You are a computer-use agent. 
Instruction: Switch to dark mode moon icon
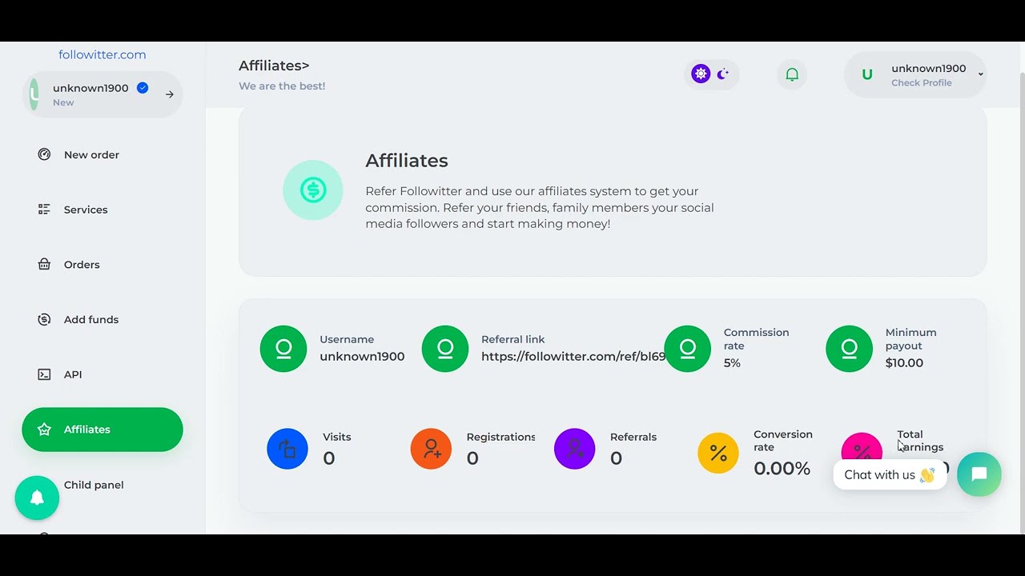(x=723, y=74)
